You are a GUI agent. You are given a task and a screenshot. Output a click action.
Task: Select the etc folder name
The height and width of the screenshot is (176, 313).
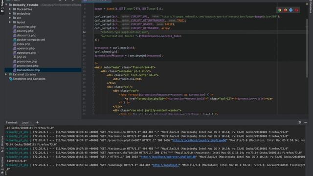click(19, 18)
